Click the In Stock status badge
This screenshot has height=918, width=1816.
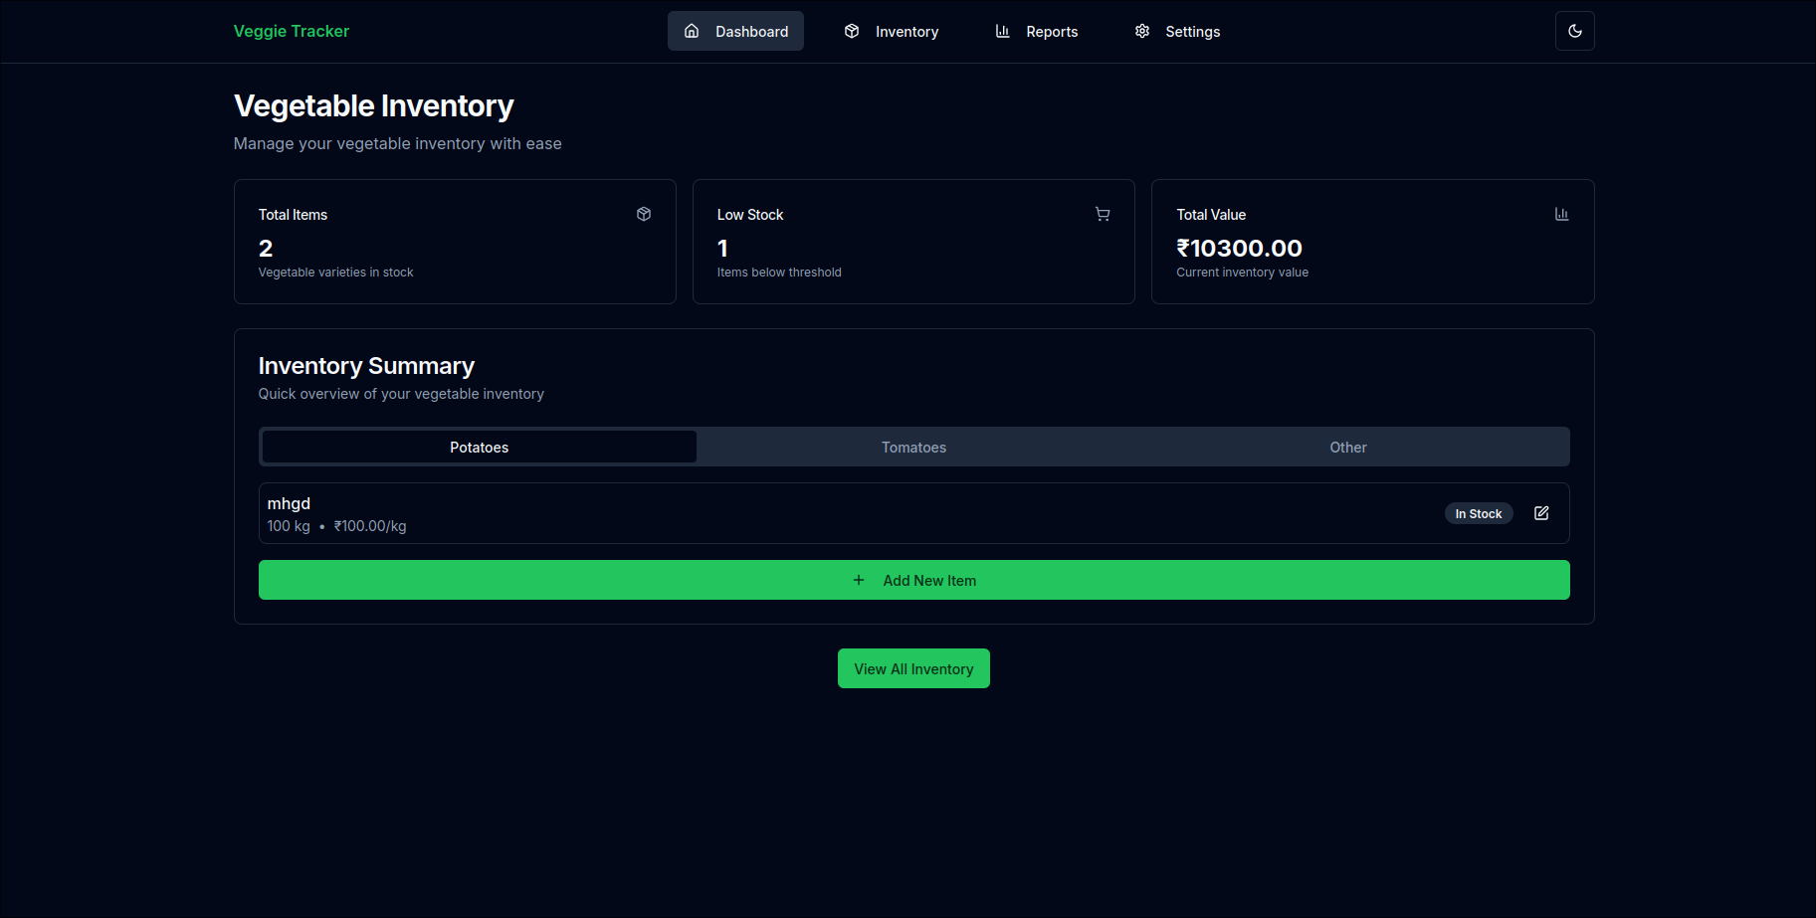click(x=1479, y=513)
